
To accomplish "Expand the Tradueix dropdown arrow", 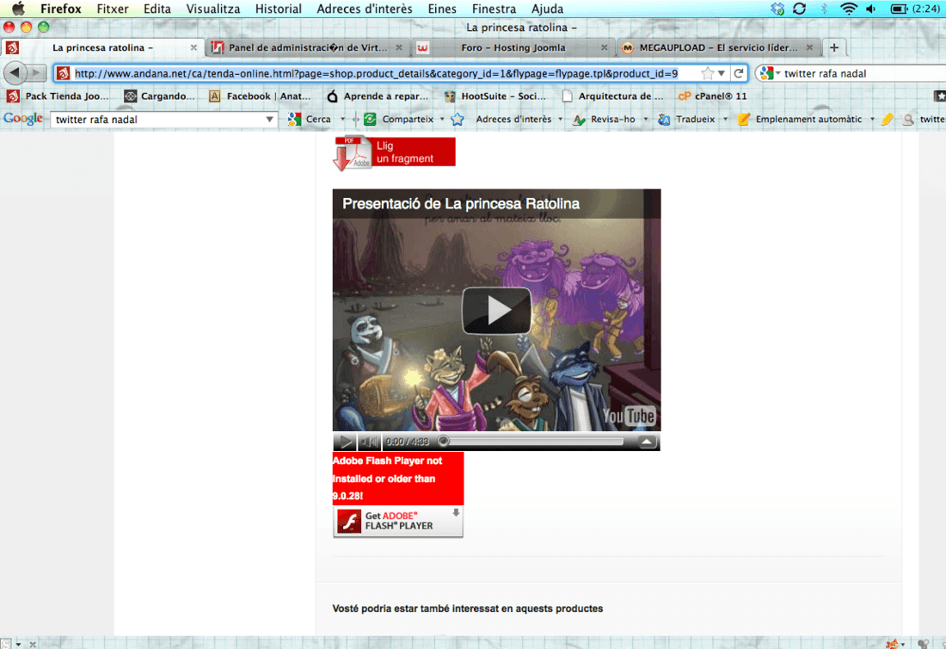I will pyautogui.click(x=725, y=120).
